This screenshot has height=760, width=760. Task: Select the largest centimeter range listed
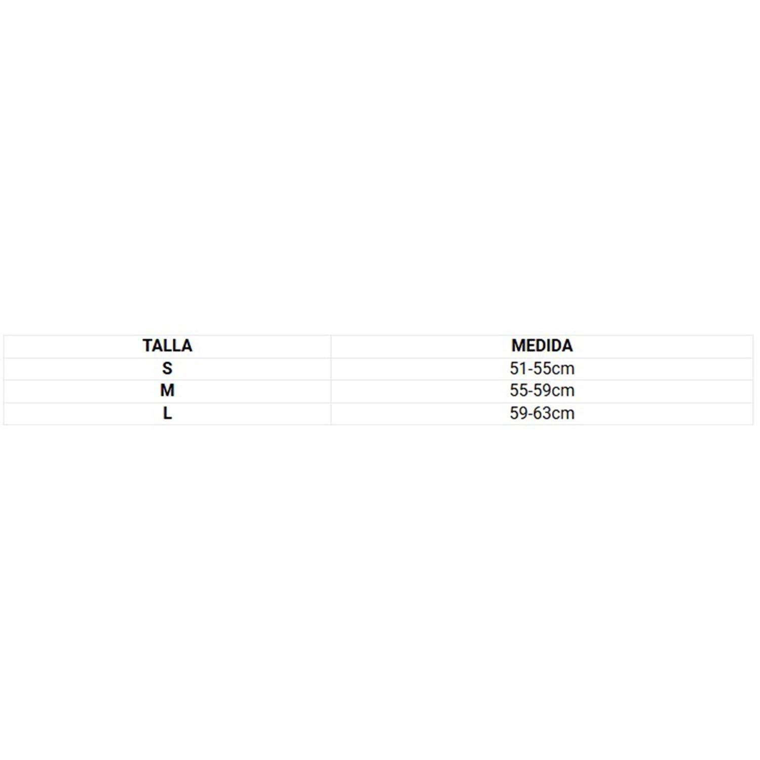pos(542,413)
